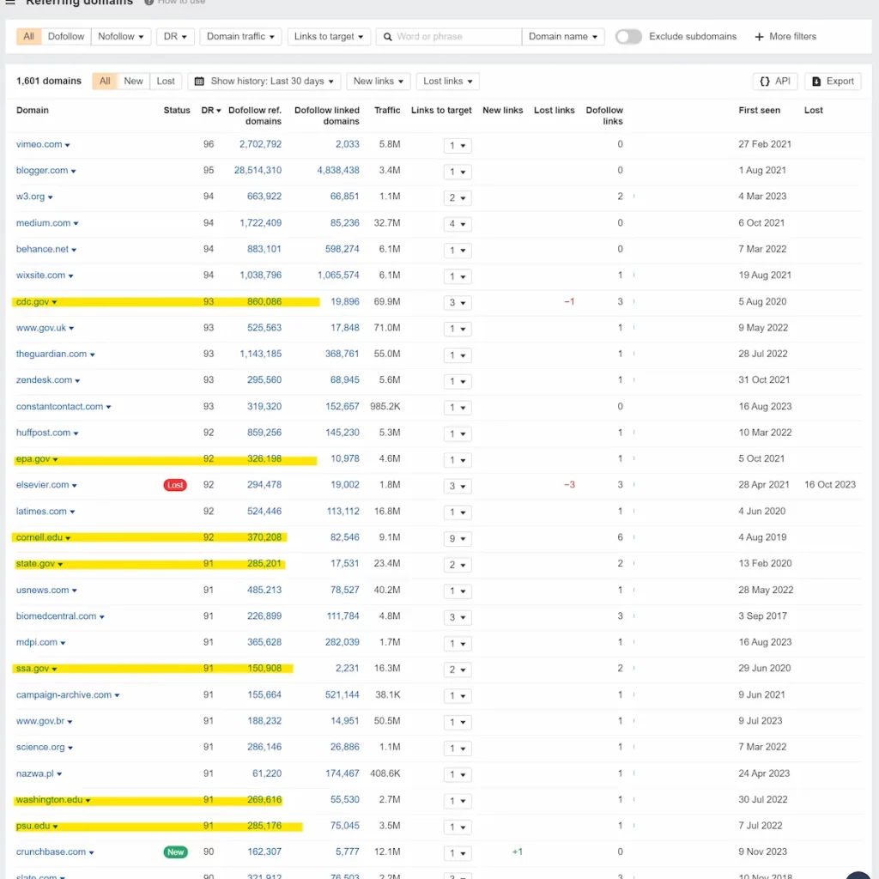Open the Links to target filter dropdown
Image resolution: width=879 pixels, height=879 pixels.
[329, 36]
